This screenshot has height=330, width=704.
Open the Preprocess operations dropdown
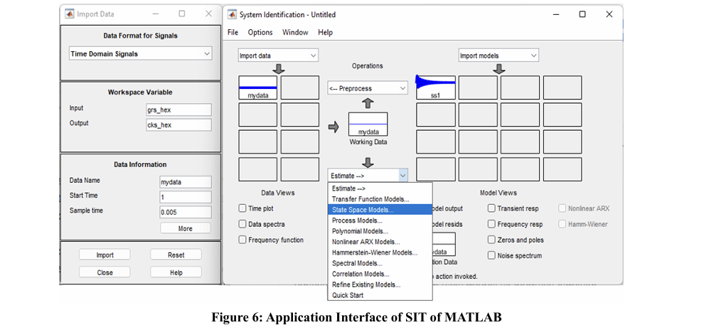click(367, 88)
